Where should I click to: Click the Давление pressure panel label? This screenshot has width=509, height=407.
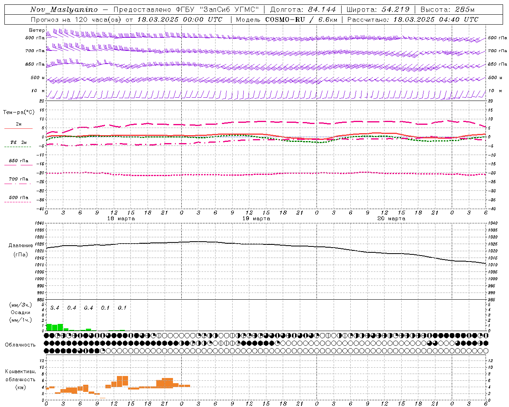coord(21,245)
